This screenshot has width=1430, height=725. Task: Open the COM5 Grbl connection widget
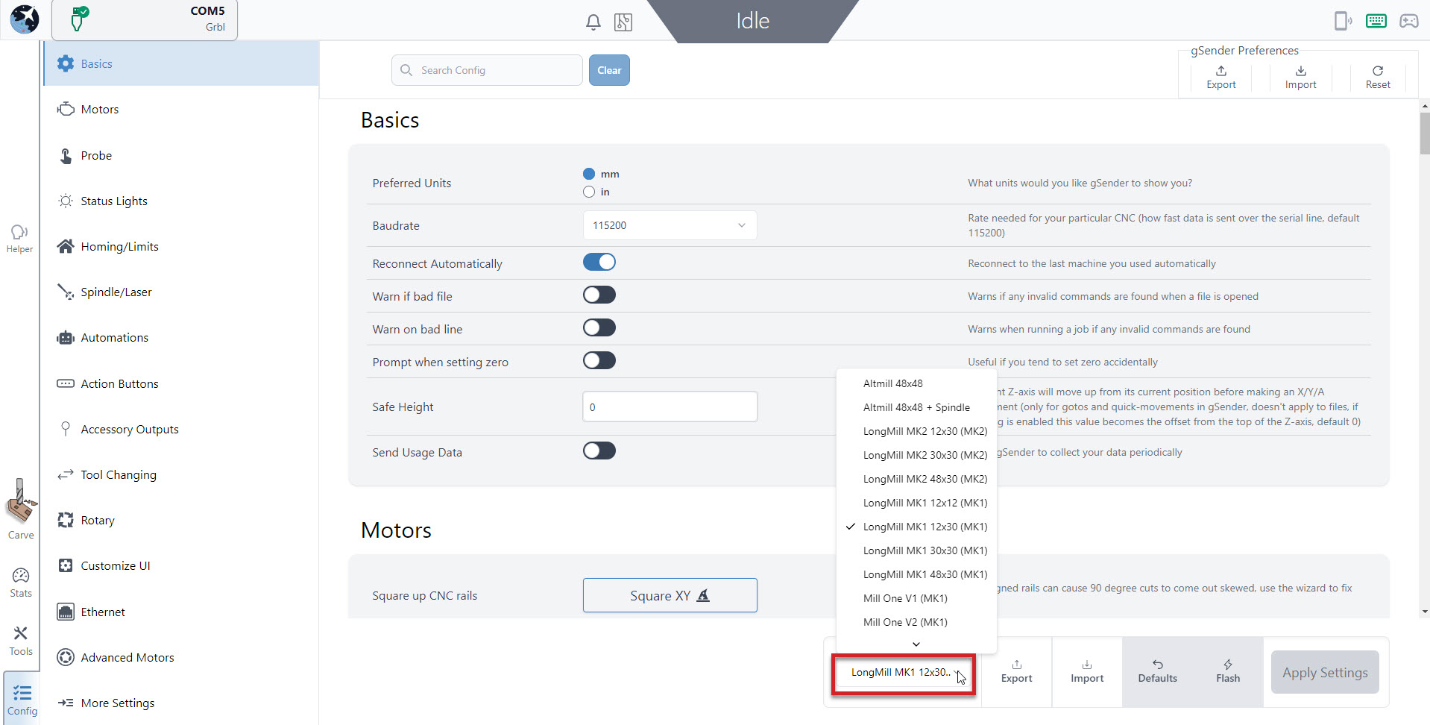coord(145,19)
